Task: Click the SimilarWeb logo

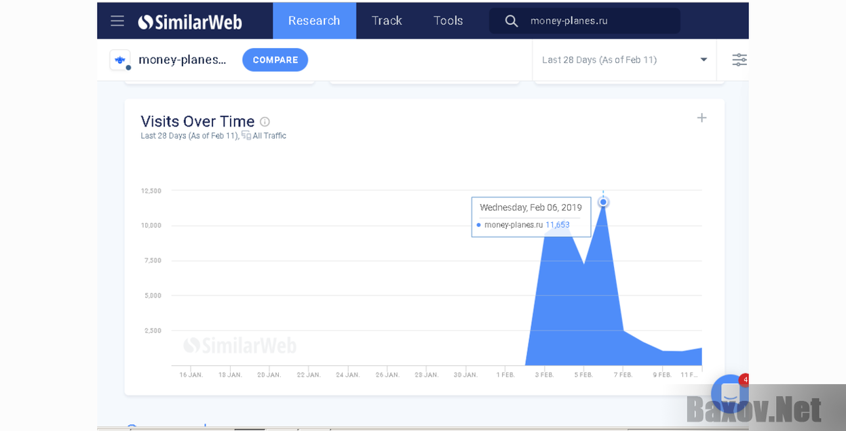Action: tap(190, 22)
